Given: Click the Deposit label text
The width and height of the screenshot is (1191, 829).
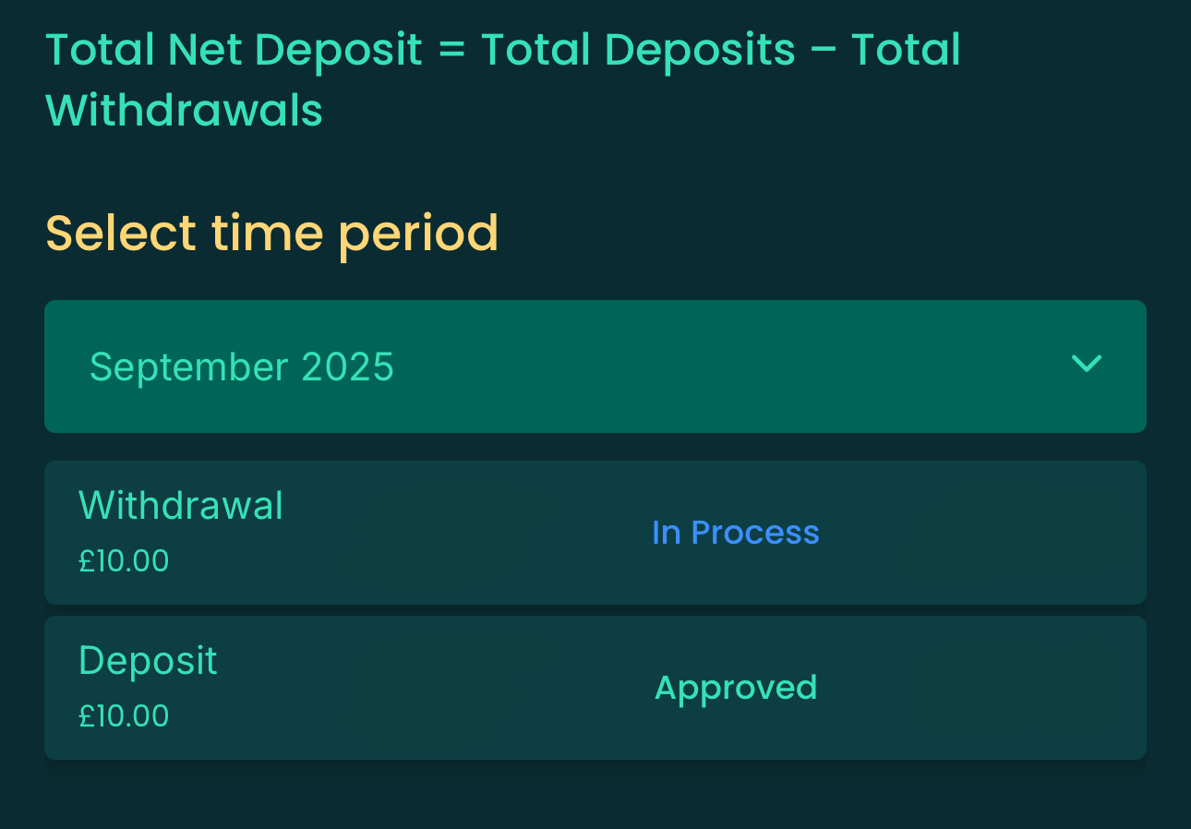Looking at the screenshot, I should [148, 660].
